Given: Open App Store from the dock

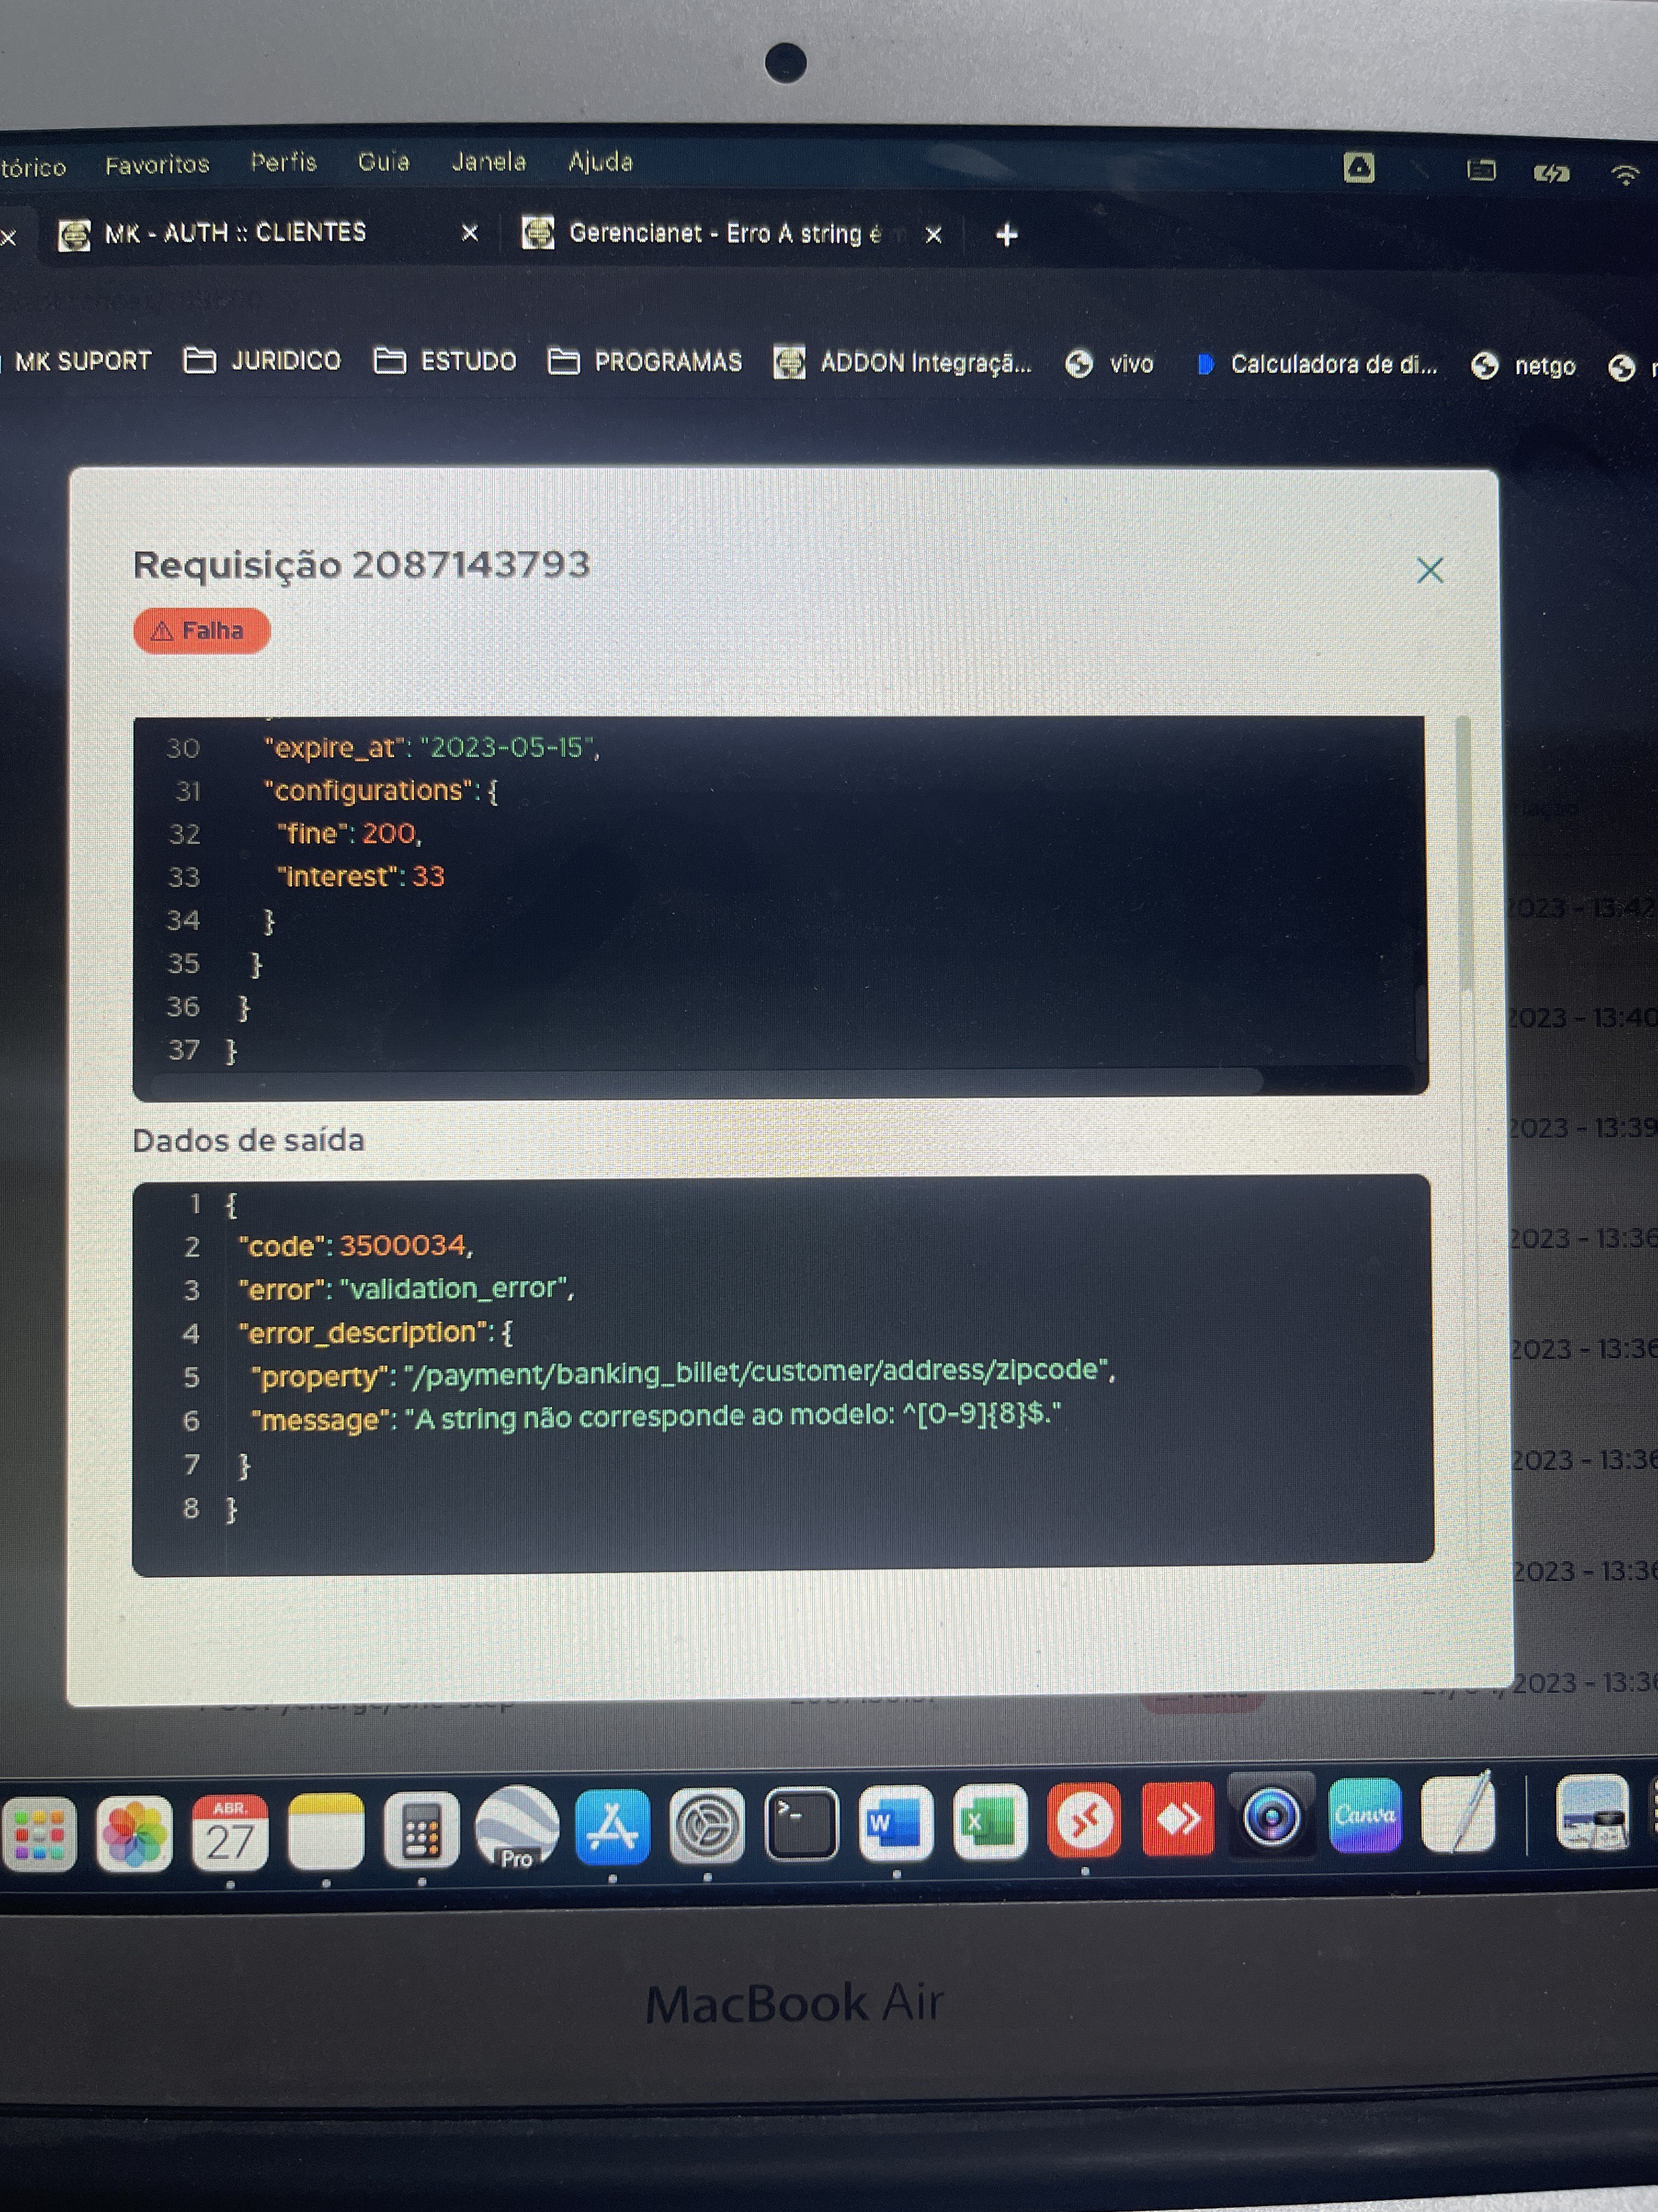Looking at the screenshot, I should (612, 1827).
